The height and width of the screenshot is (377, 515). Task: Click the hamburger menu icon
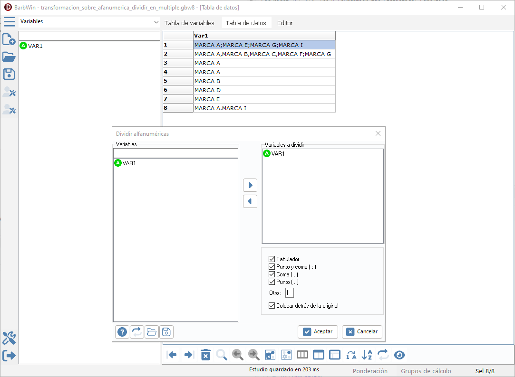[9, 22]
